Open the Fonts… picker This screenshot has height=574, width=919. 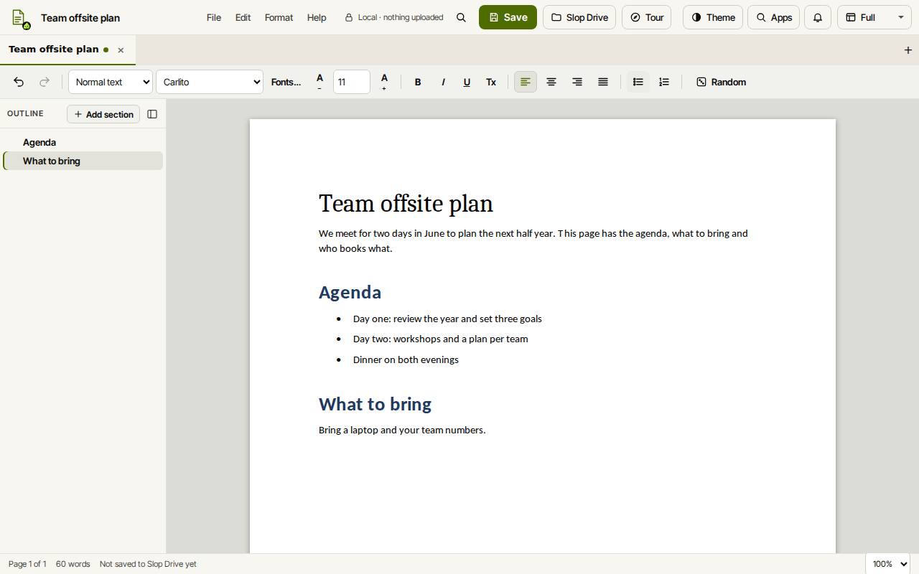286,82
